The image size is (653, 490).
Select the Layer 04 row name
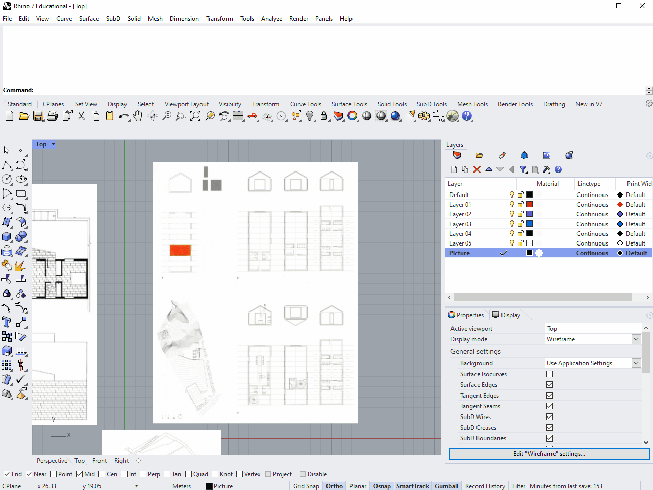pyautogui.click(x=460, y=234)
